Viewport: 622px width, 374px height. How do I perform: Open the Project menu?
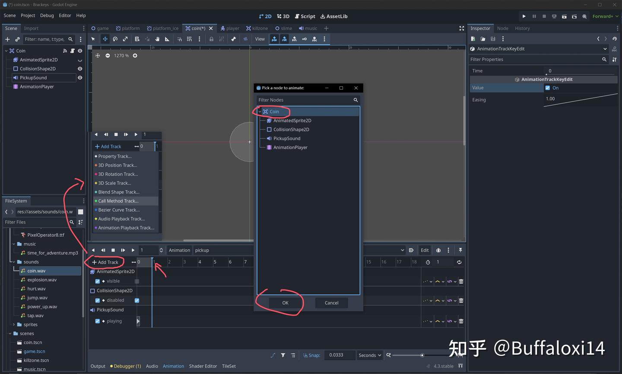[28, 15]
